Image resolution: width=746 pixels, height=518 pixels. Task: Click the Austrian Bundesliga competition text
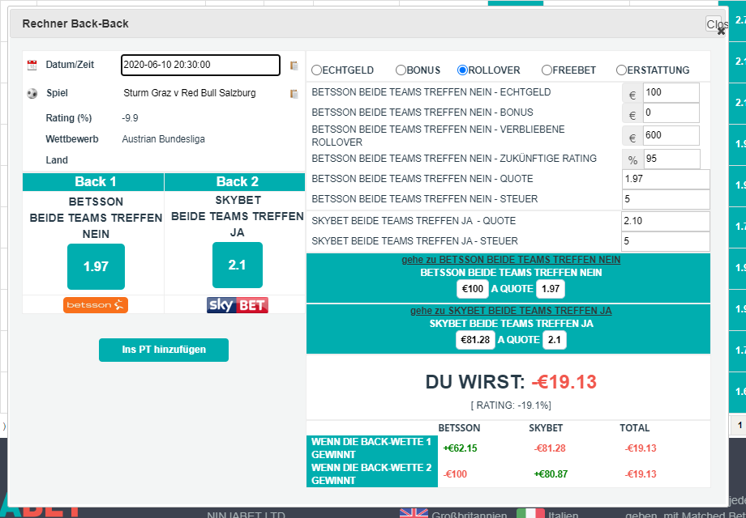(x=163, y=139)
